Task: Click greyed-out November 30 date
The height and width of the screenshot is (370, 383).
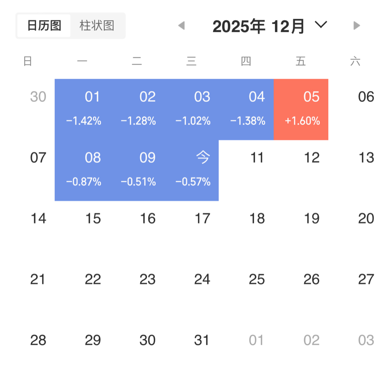Action: tap(38, 97)
